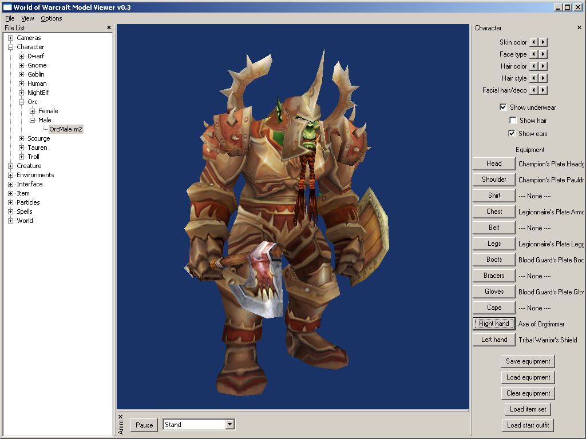Choose Cape equipment slot

point(494,308)
